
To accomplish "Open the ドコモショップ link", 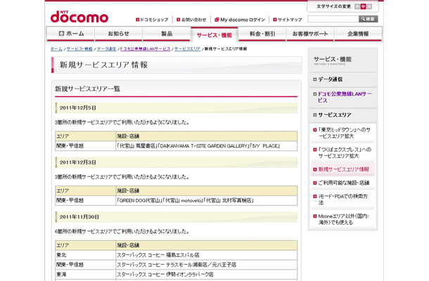I will pos(152,20).
